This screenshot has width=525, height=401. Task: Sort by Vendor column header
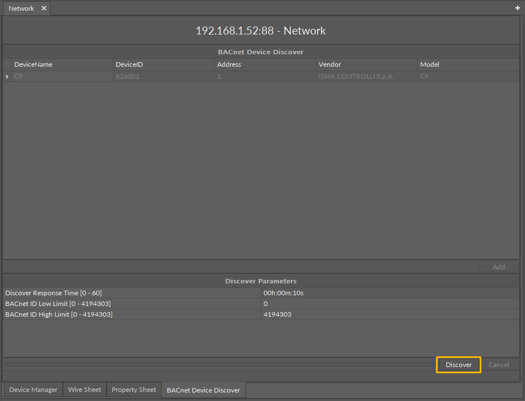point(329,64)
